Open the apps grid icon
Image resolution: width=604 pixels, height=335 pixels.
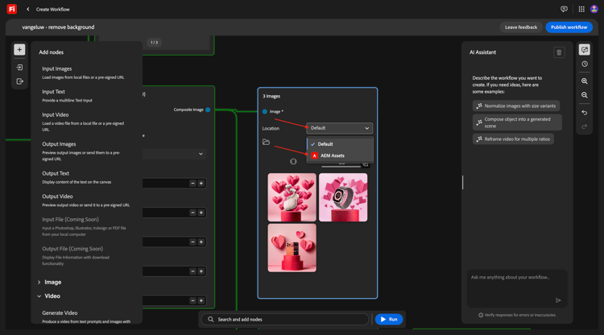click(581, 10)
